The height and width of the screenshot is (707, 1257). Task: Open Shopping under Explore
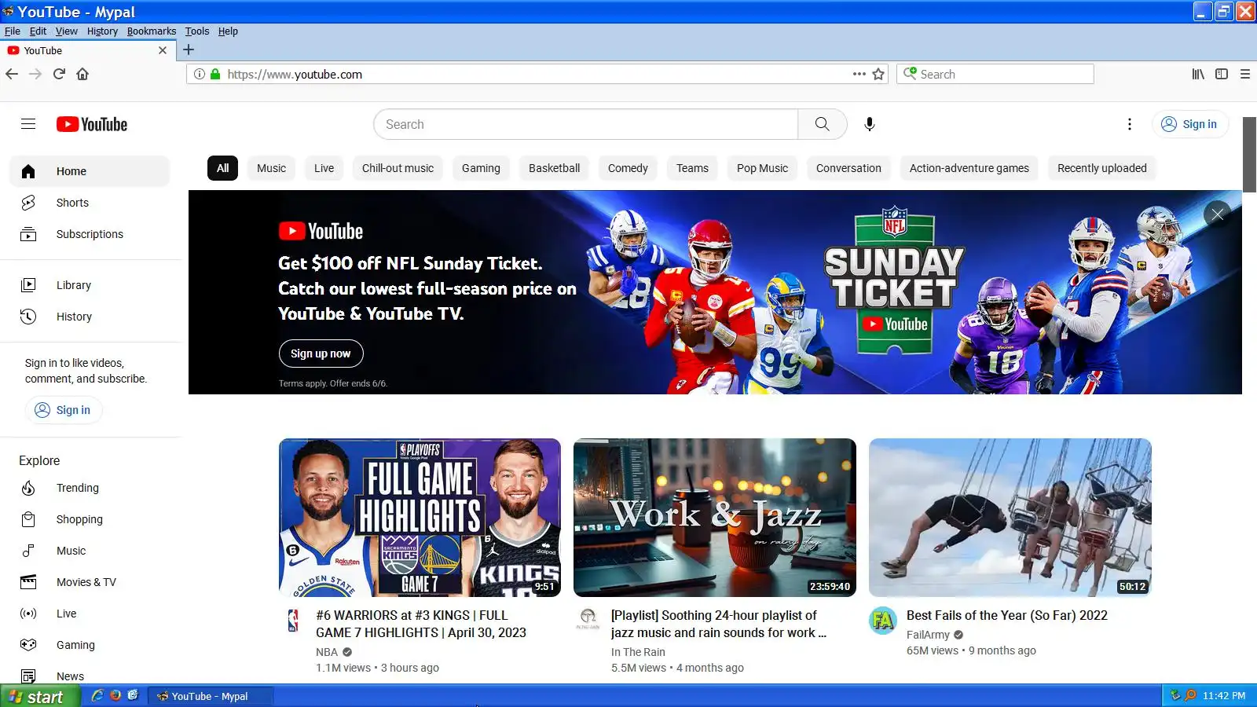pyautogui.click(x=90, y=519)
